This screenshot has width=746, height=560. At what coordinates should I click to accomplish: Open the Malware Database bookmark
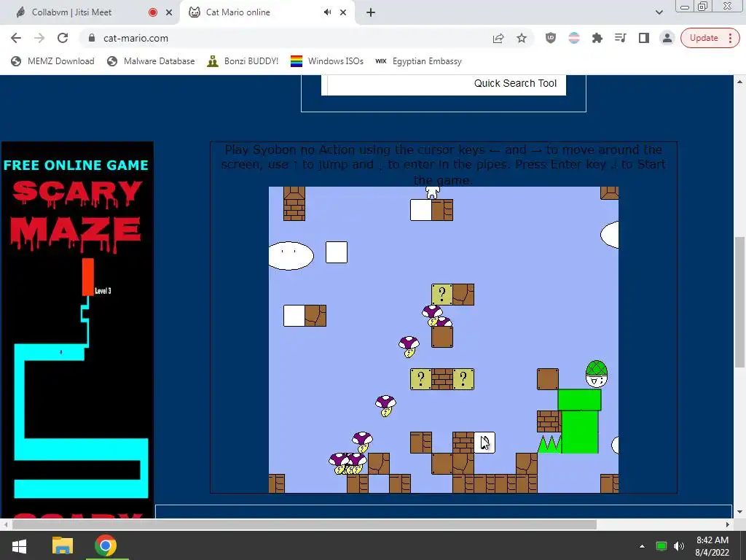point(151,61)
